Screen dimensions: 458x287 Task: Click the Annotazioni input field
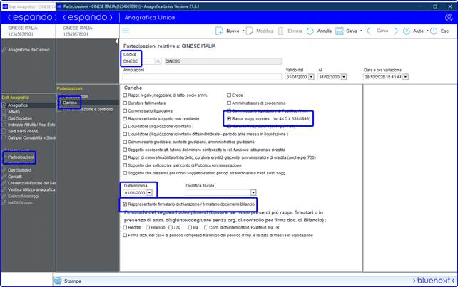click(202, 77)
